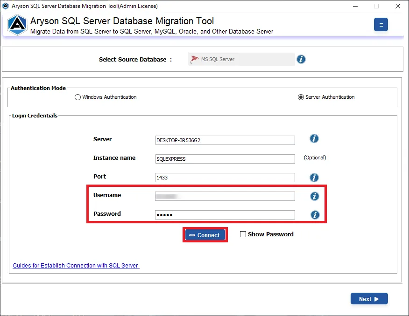Click the Instance name input field

225,159
